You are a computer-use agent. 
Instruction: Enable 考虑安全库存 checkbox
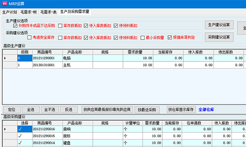(30, 38)
